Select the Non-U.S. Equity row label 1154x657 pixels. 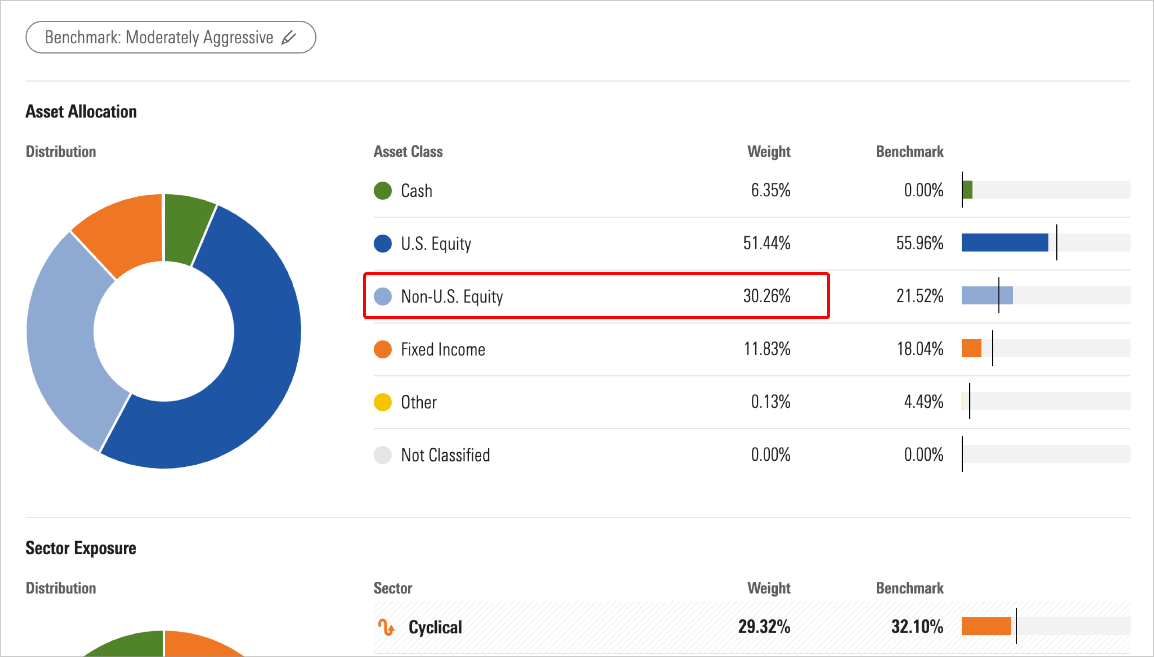(x=452, y=297)
